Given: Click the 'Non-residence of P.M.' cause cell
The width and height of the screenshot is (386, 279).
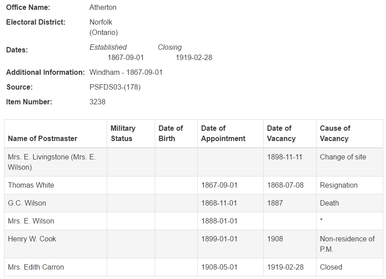Looking at the screenshot, I should click(x=350, y=244).
